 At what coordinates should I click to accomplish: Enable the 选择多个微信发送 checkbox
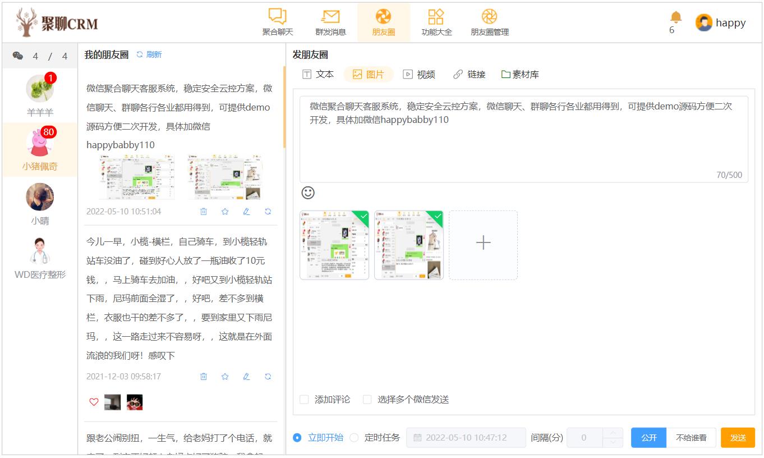[367, 400]
